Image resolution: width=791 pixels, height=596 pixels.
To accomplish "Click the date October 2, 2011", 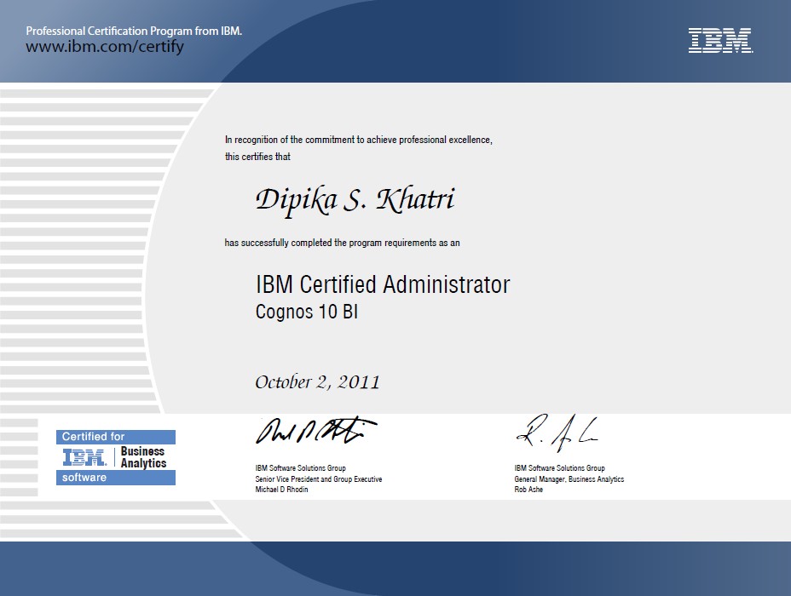I will coord(317,382).
